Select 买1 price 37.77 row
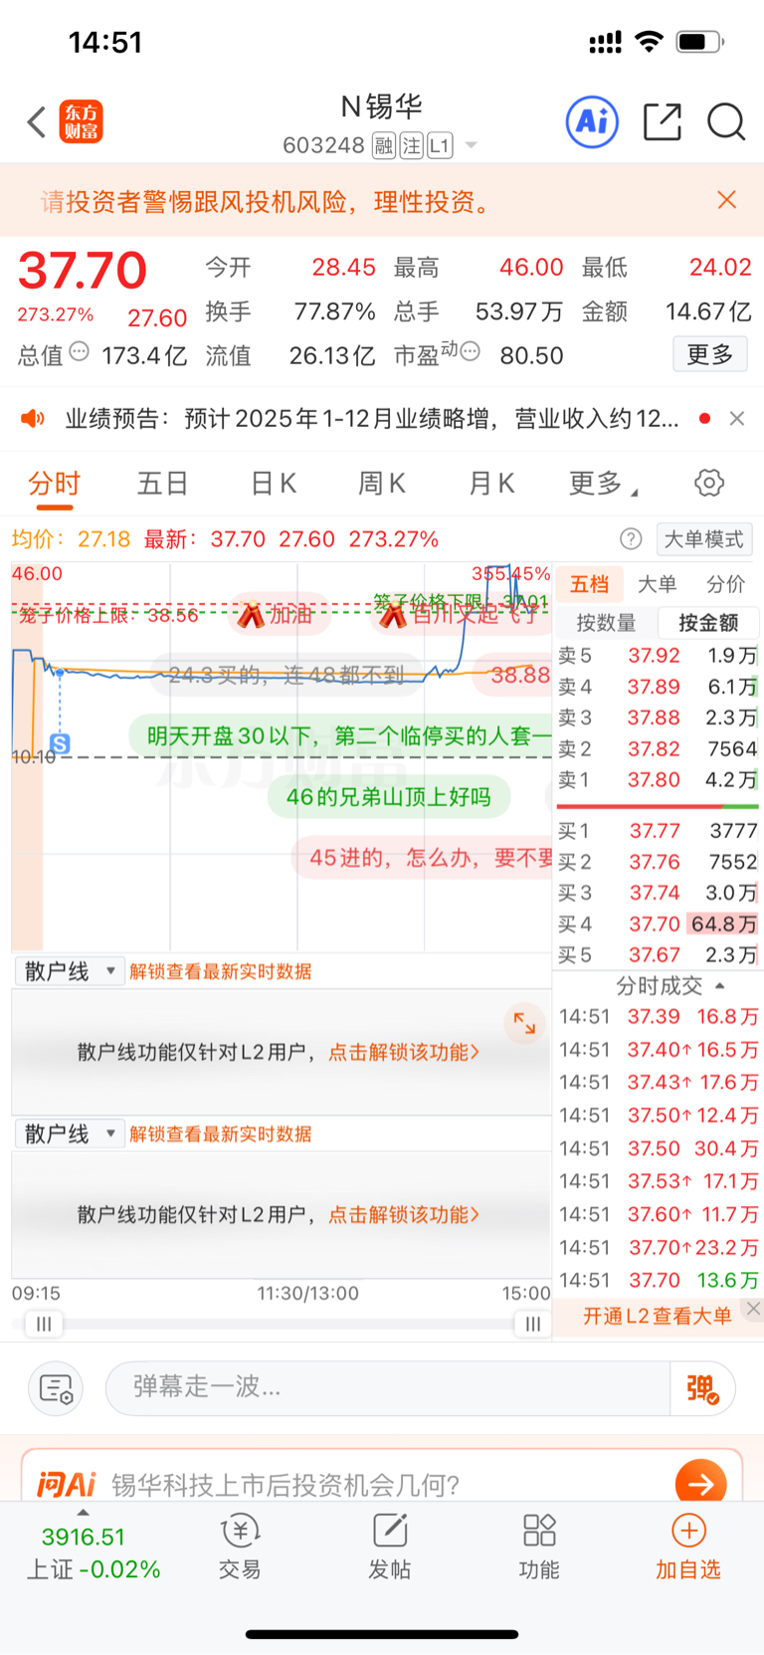 [x=657, y=830]
